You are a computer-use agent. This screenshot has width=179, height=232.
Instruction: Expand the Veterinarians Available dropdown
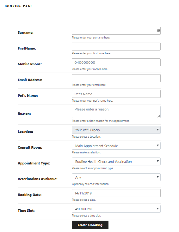116,177
